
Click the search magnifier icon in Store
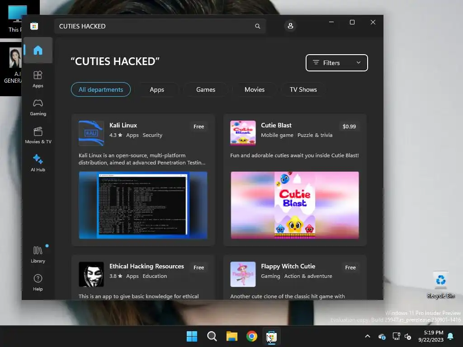point(257,26)
